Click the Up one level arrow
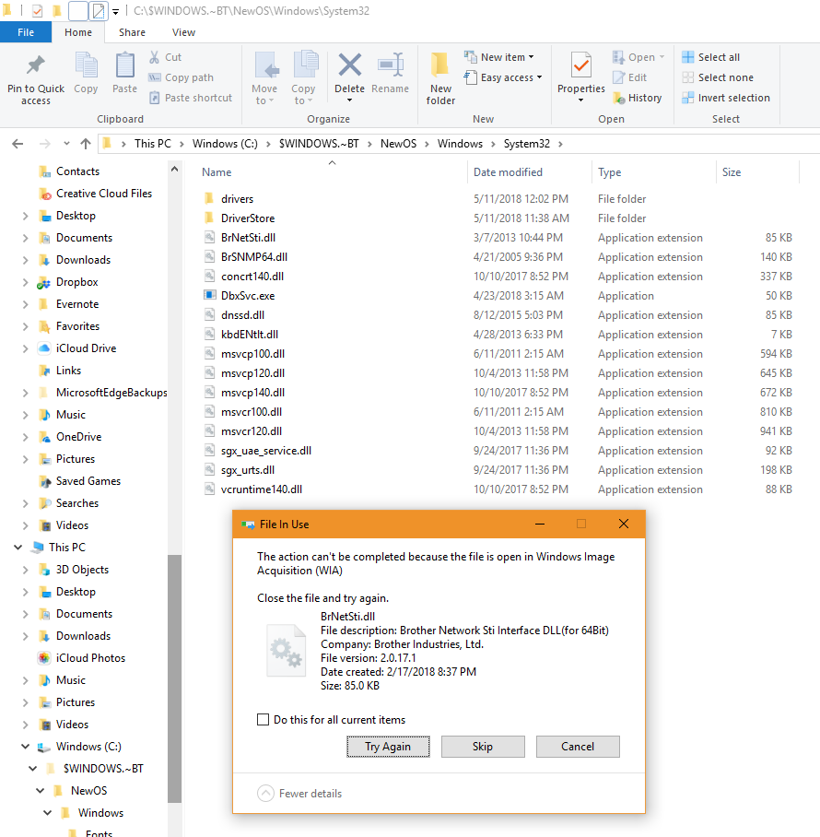This screenshot has width=820, height=837. click(x=86, y=144)
